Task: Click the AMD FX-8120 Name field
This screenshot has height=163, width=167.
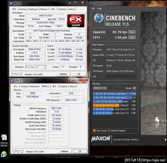Action: pyautogui.click(x=45, y=16)
